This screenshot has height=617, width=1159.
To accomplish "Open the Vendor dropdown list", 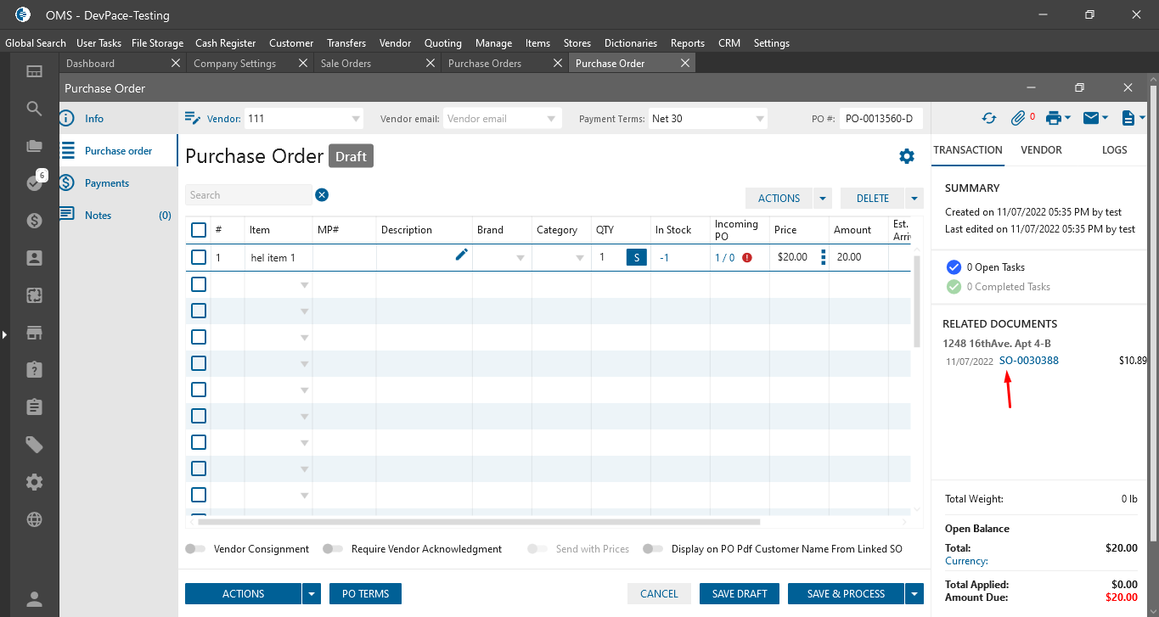I will [356, 119].
